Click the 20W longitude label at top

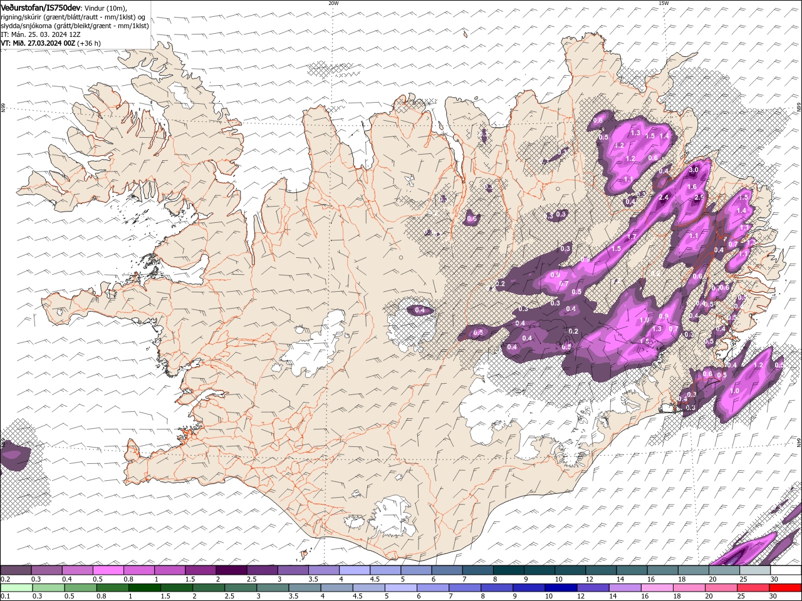point(333,3)
